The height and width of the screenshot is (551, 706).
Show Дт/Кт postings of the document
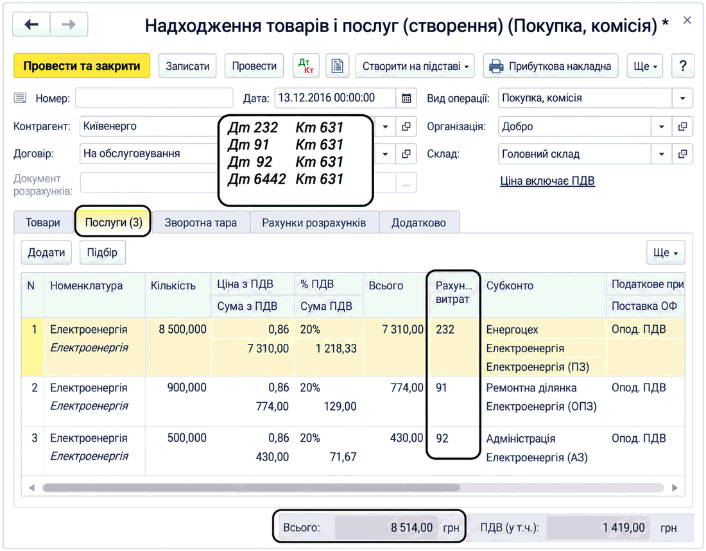coord(306,66)
